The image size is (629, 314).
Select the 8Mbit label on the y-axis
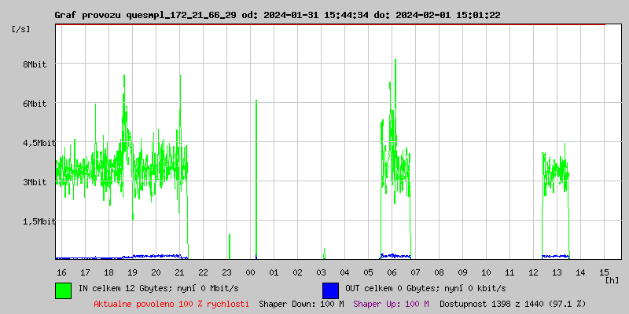point(35,64)
